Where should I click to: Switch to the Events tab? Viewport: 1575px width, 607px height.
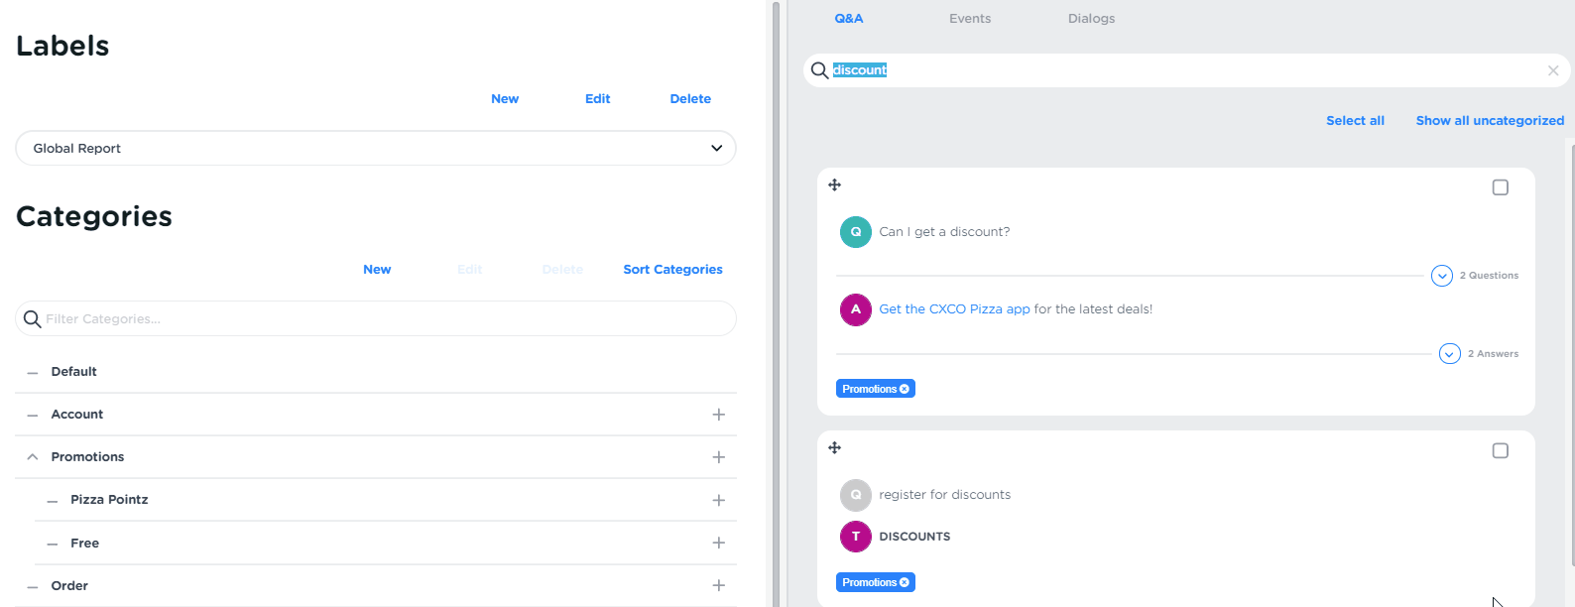coord(969,19)
